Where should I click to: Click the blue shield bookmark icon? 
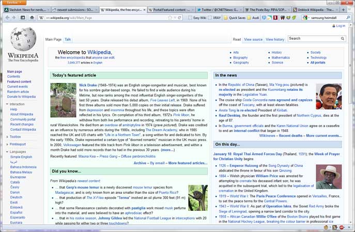point(264,18)
